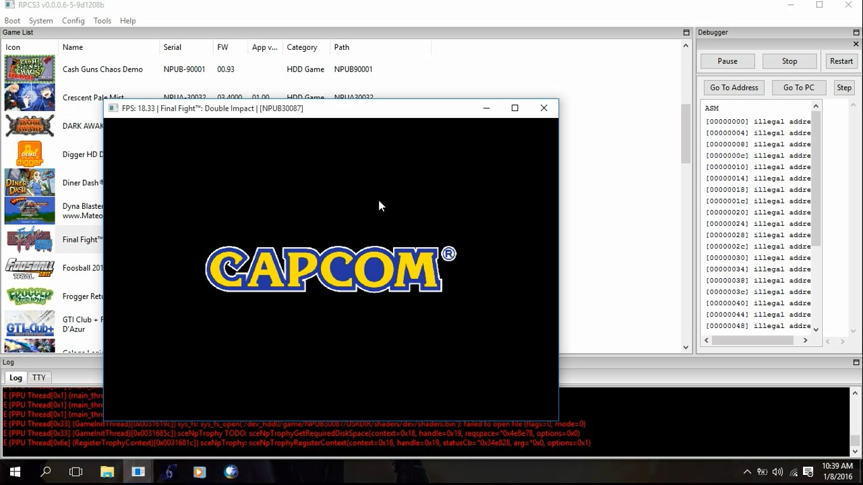Close the Debugger panel
Viewport: 863px width, 485px height.
[856, 44]
